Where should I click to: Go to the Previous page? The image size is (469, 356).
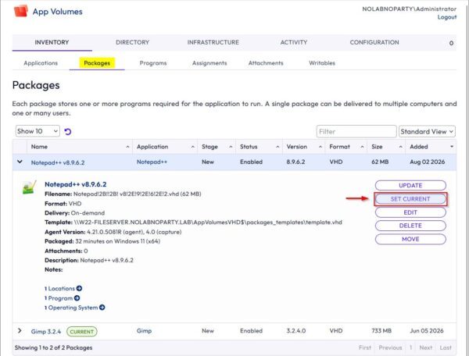pyautogui.click(x=390, y=347)
